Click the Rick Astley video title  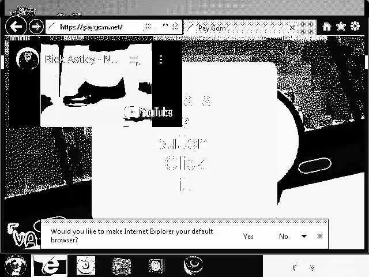(81, 59)
